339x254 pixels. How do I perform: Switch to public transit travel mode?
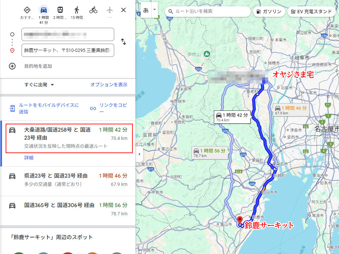[x=60, y=10]
